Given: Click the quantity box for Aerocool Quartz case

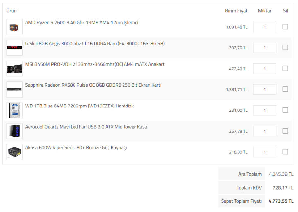Looking at the screenshot, I should click(265, 131).
